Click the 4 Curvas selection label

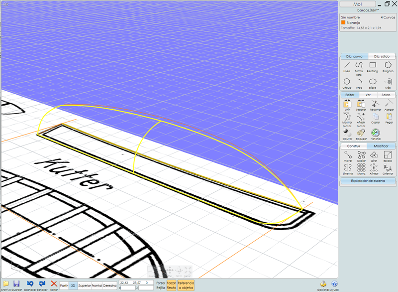point(388,17)
